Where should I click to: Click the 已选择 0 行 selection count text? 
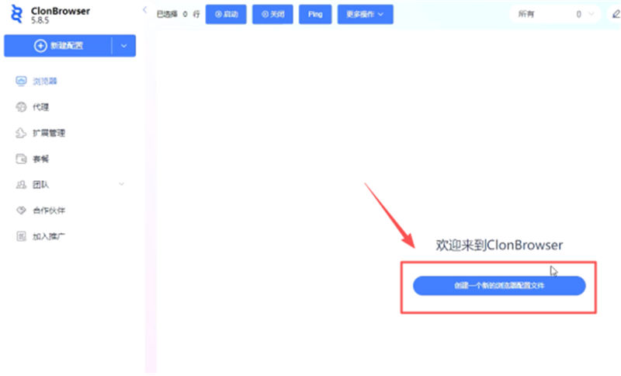(179, 14)
